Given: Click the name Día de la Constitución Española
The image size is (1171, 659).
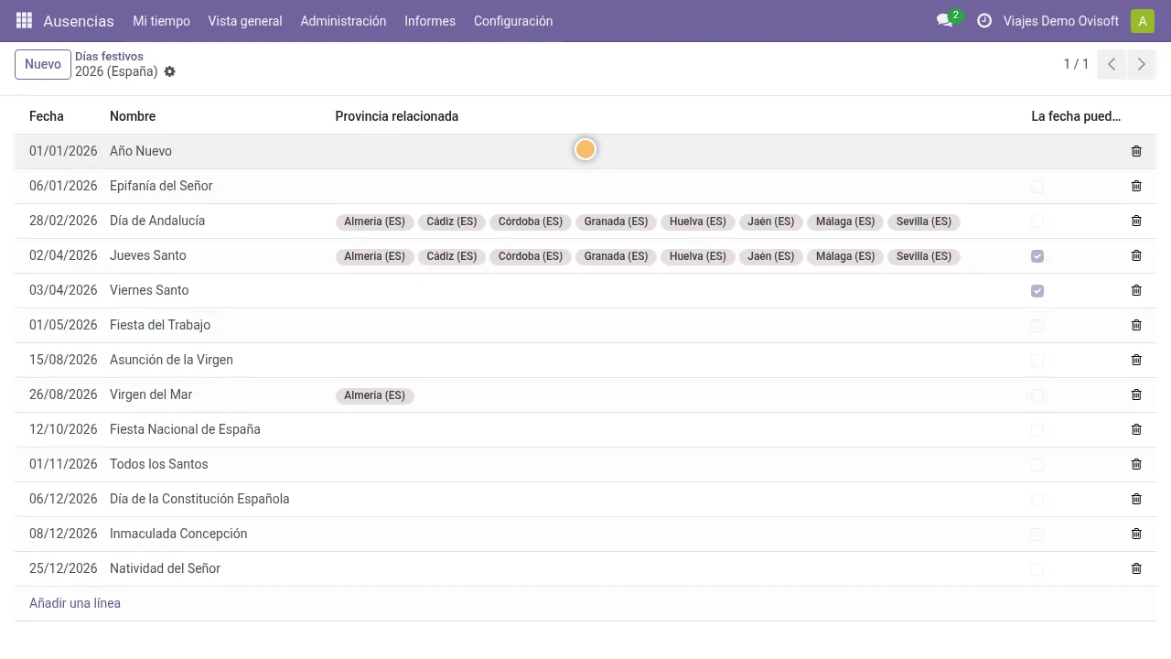Looking at the screenshot, I should (199, 499).
